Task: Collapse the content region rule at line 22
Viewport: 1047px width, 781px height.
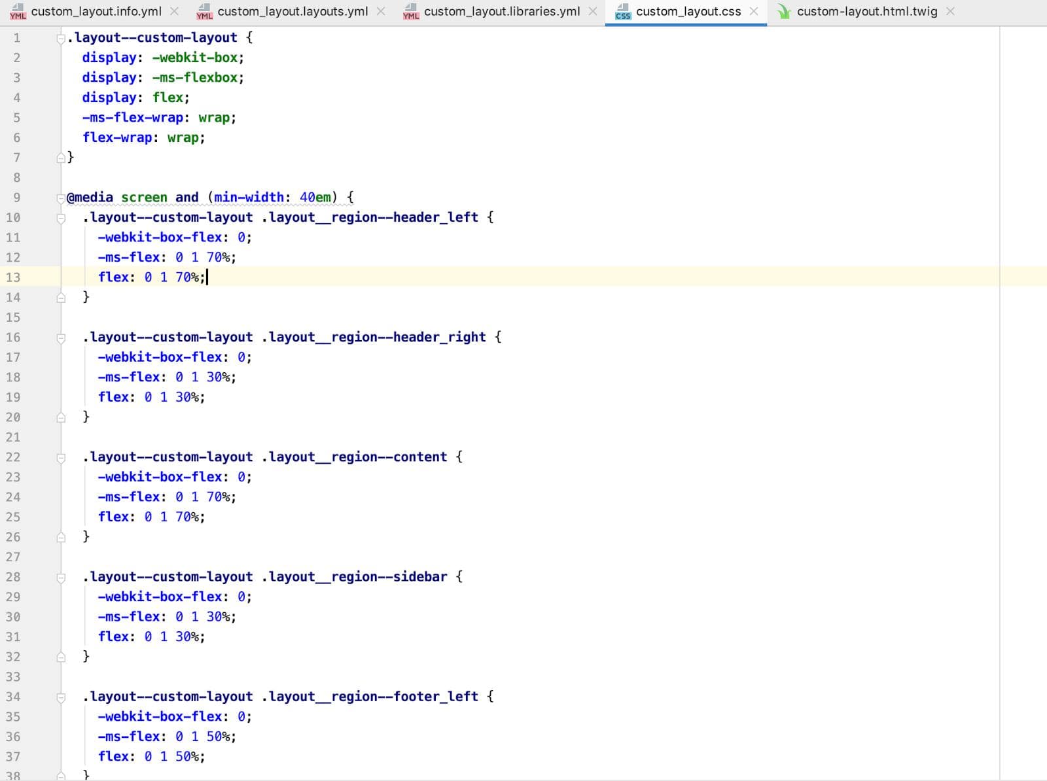Action: pos(61,458)
